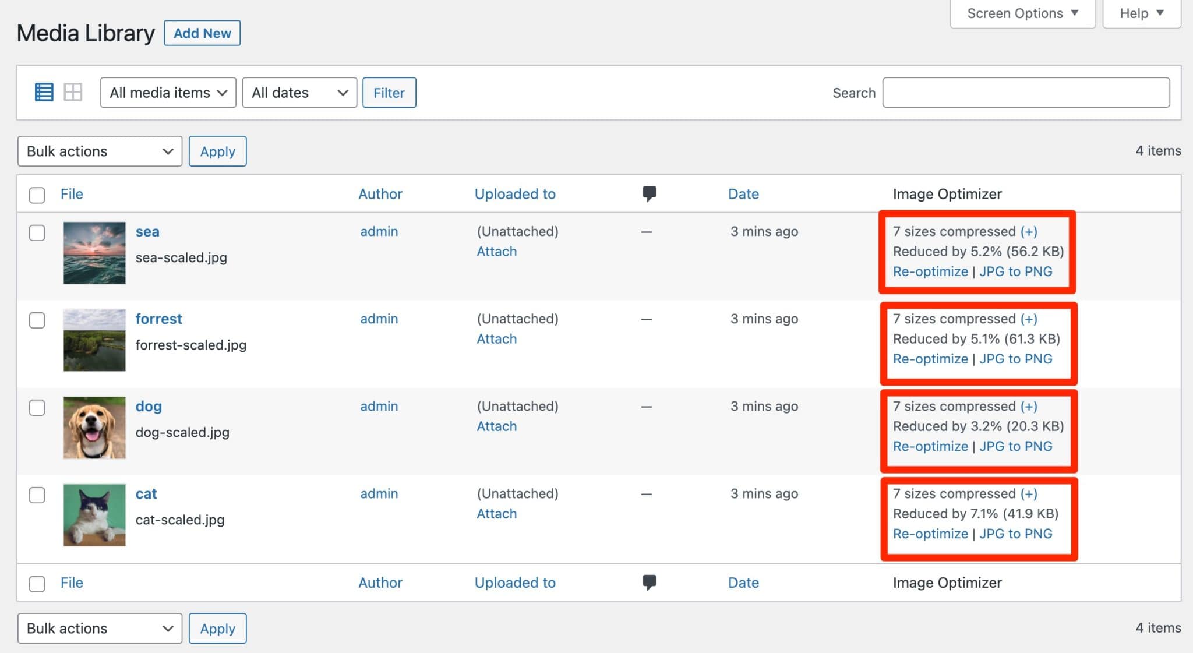Sort by Uploaded to in table footer
Image resolution: width=1193 pixels, height=653 pixels.
click(515, 583)
